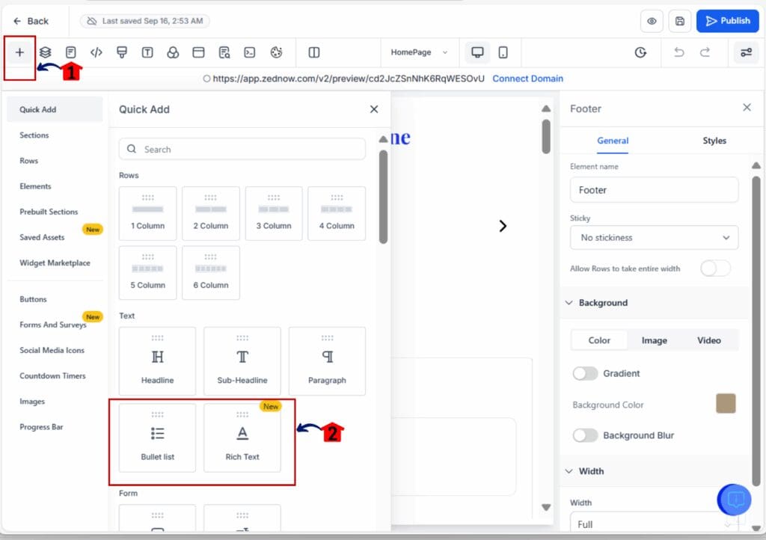Switch to mobile preview mode icon
766x540 pixels.
tap(503, 52)
